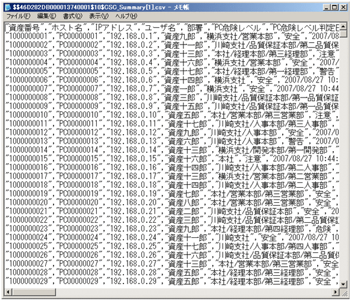Click the user name "資産二郎"
This screenshot has height=301, width=352.
(184, 211)
